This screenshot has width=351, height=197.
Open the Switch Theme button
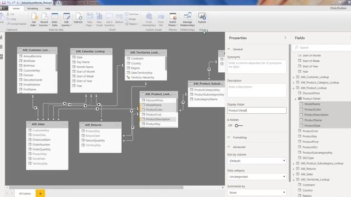tap(173, 20)
